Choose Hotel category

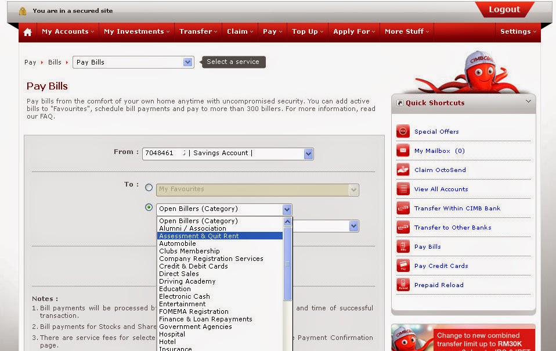220,342
